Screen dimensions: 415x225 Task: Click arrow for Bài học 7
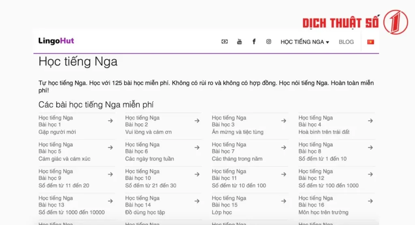284,148
